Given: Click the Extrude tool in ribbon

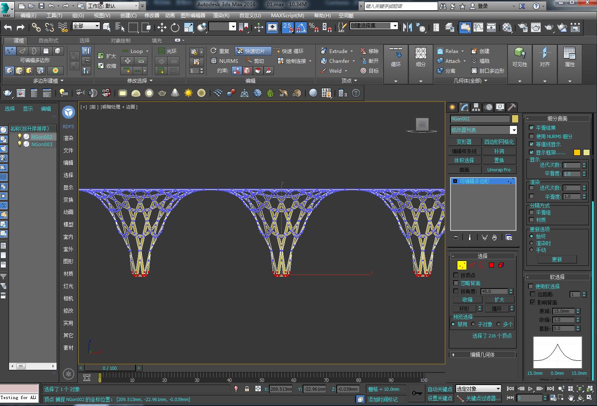Looking at the screenshot, I should [x=337, y=51].
